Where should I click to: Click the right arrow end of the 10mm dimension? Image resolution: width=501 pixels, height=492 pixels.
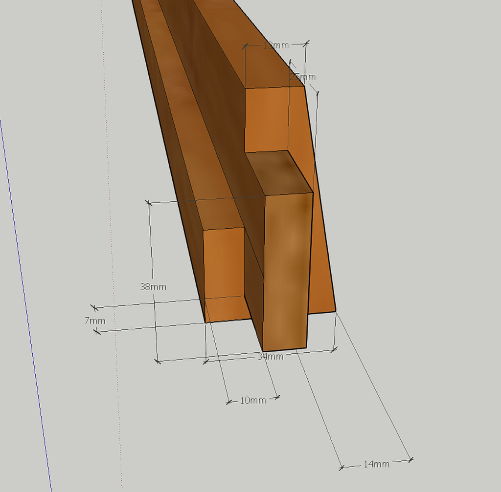tap(278, 397)
